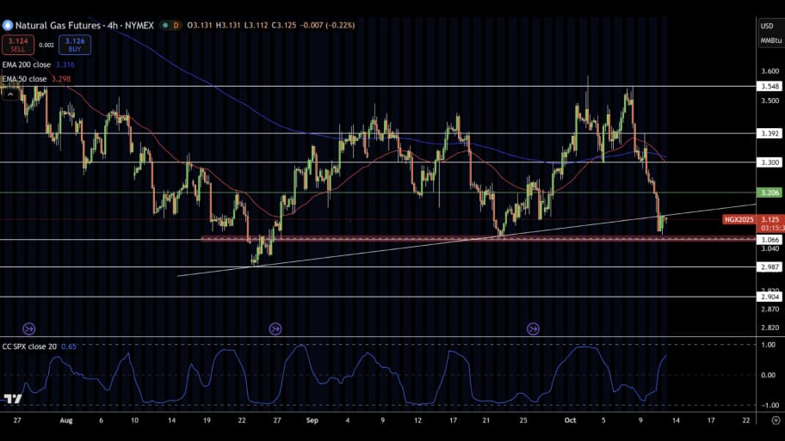Screen dimensions: 785x441
Task: Click the orange D data-delay badge
Action: coord(176,25)
